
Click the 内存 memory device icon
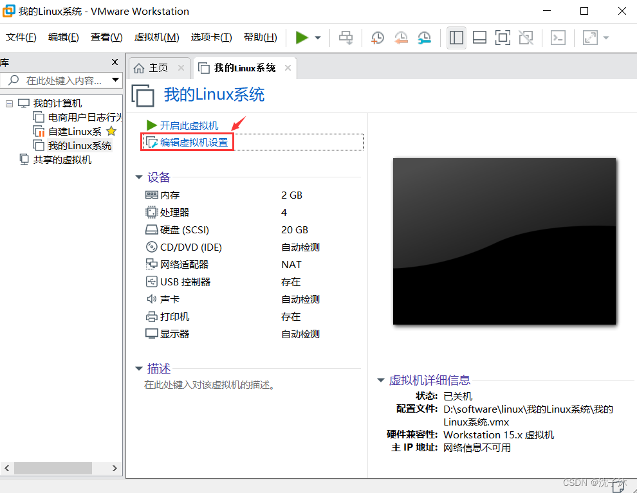pyautogui.click(x=152, y=195)
